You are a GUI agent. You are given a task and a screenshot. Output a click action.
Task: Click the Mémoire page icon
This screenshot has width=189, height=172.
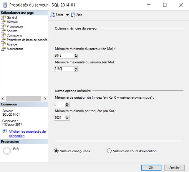3,22
